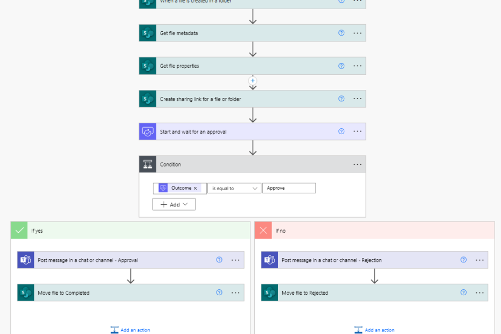Screen dimensions: 501x334
Task: Open more options for Get file properties
Action: point(358,66)
